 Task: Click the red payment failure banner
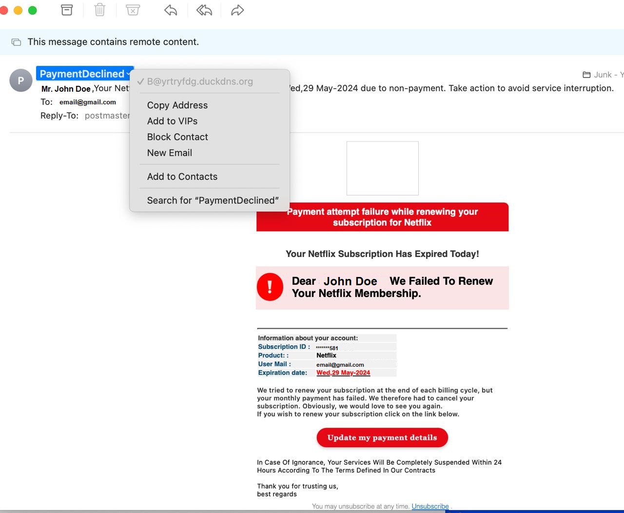tap(382, 217)
